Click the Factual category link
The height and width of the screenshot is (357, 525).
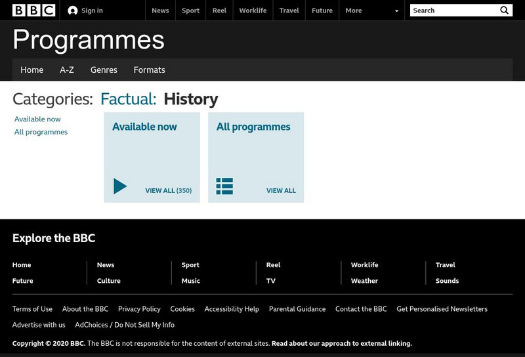tap(128, 99)
